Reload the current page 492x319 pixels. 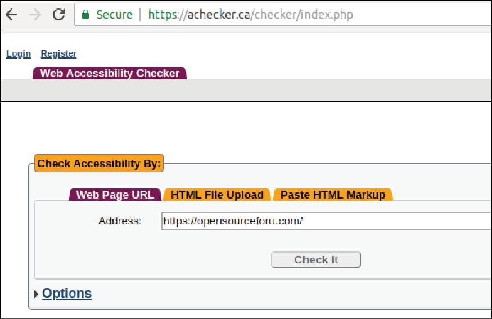pos(58,15)
